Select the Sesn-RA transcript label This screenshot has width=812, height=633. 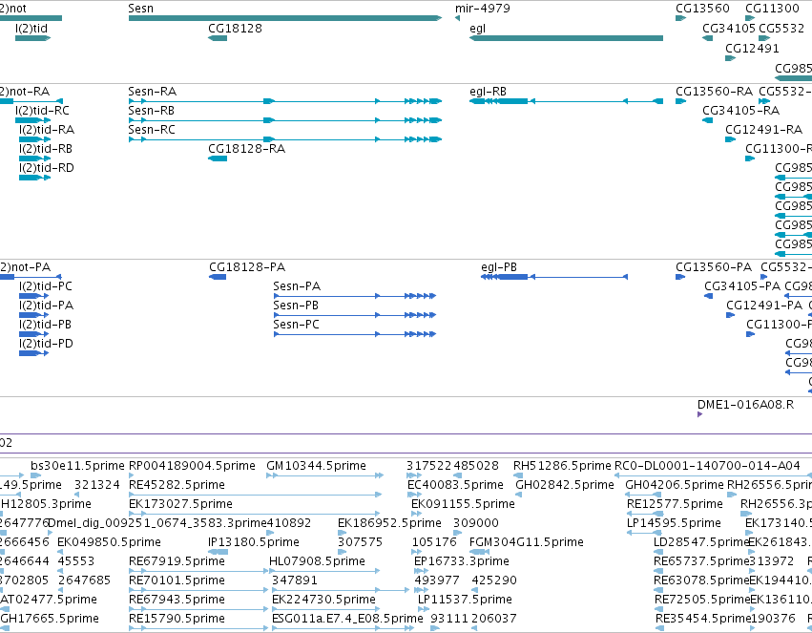tap(153, 92)
